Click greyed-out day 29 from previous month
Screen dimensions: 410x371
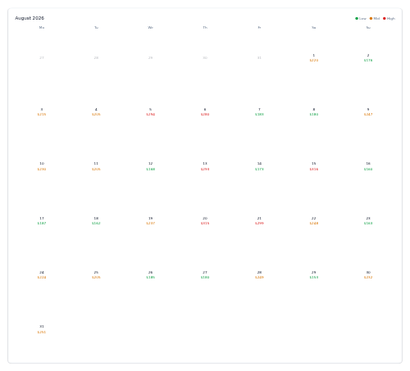pos(150,57)
